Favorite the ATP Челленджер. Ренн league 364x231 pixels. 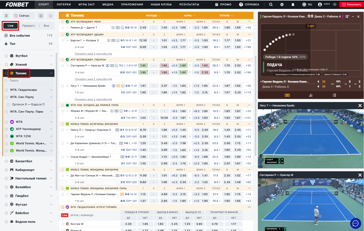(63, 22)
